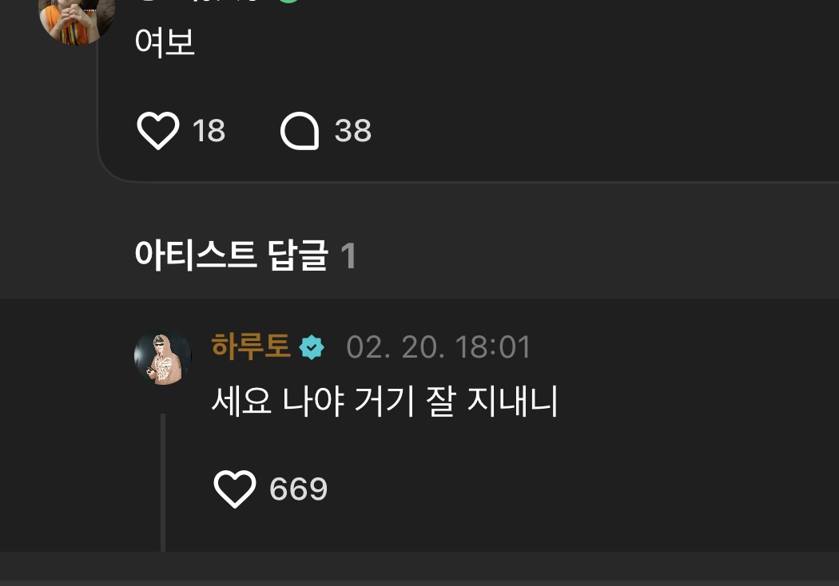Select the reply text 세요 나야 거기 잘 지내니
This screenshot has width=839, height=586.
384,401
